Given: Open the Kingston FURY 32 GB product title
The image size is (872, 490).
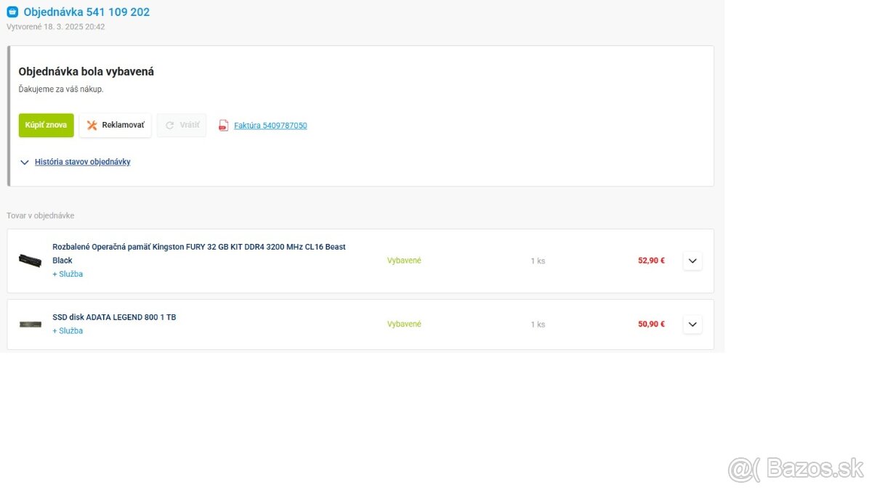Looking at the screenshot, I should pyautogui.click(x=198, y=247).
